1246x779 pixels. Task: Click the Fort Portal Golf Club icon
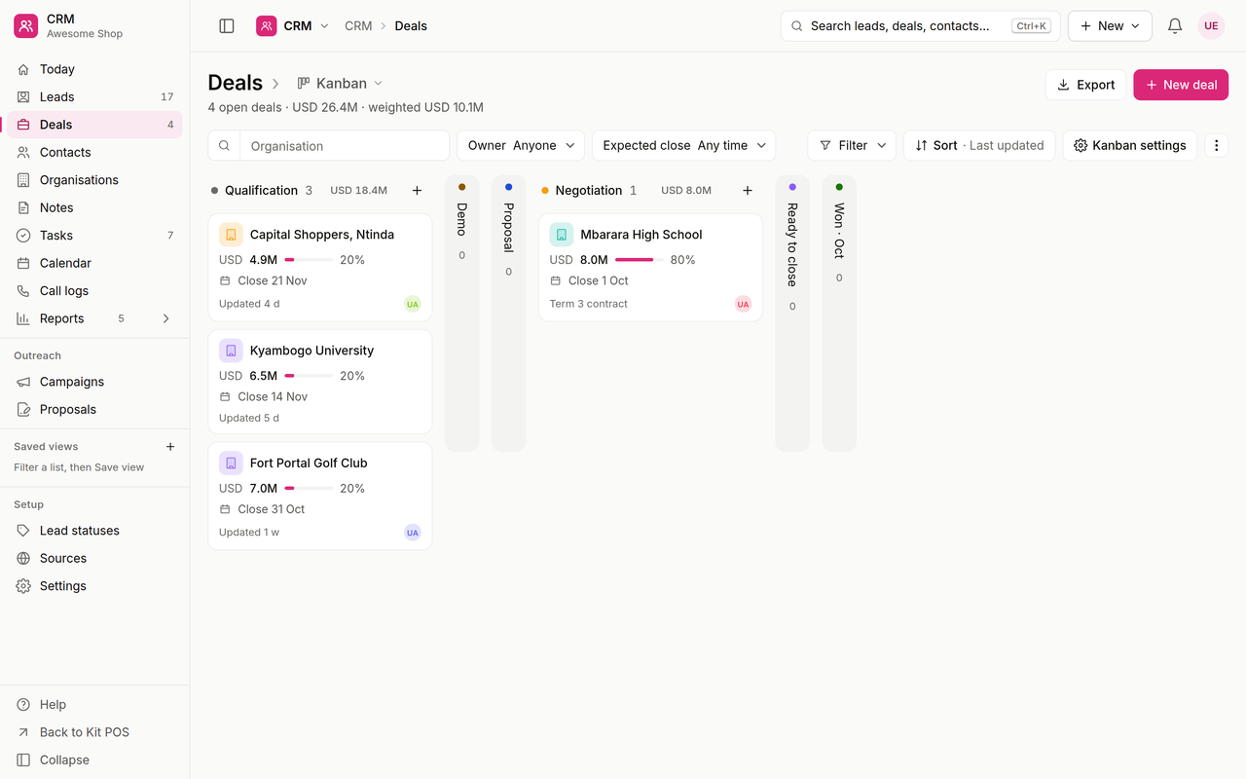point(231,464)
